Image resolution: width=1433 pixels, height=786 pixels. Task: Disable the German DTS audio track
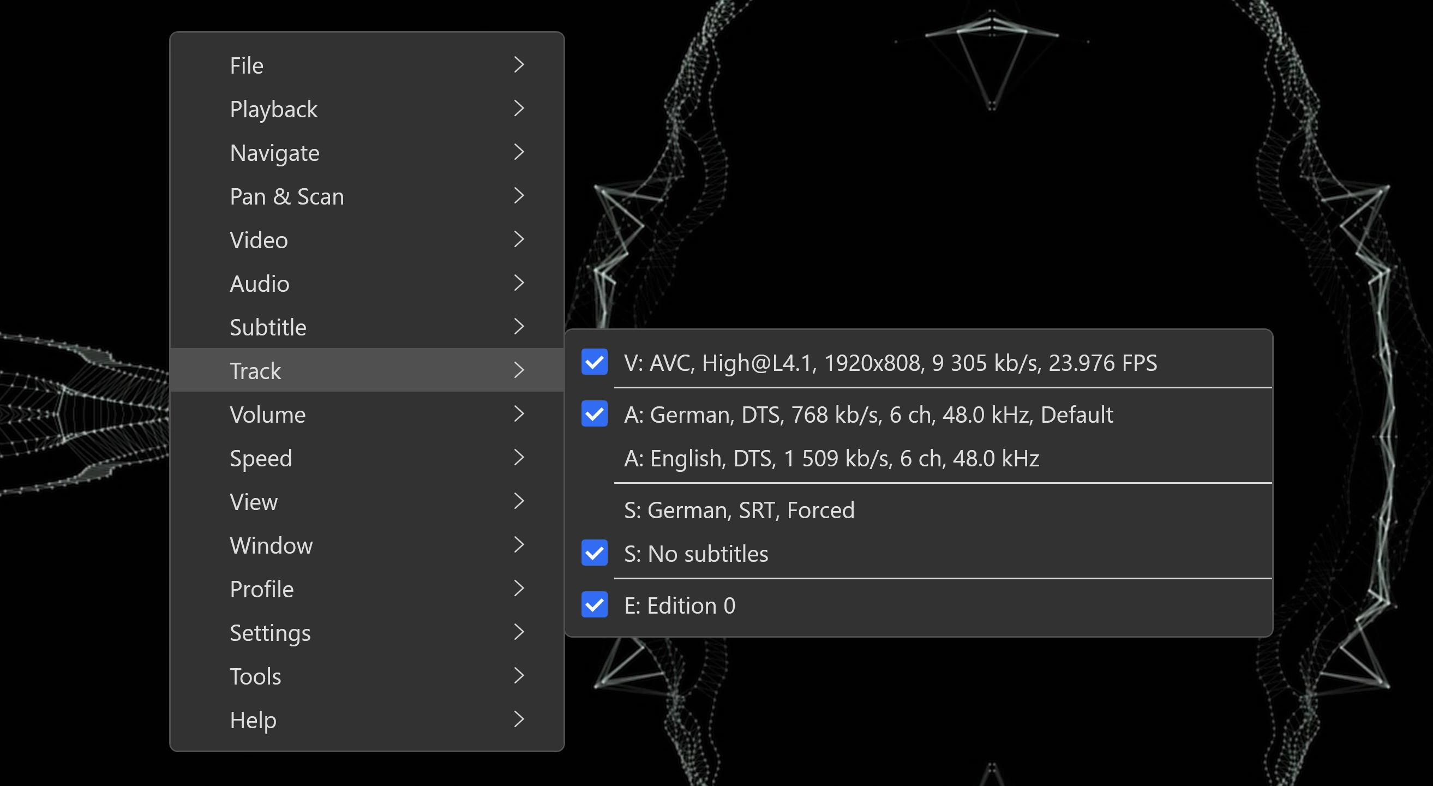click(594, 414)
